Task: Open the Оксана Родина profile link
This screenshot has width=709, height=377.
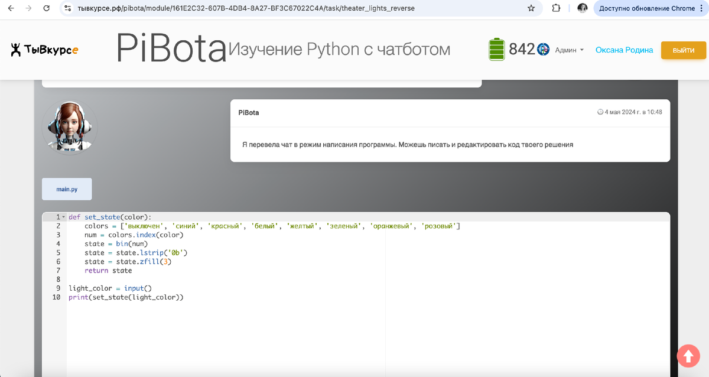Action: pyautogui.click(x=624, y=50)
